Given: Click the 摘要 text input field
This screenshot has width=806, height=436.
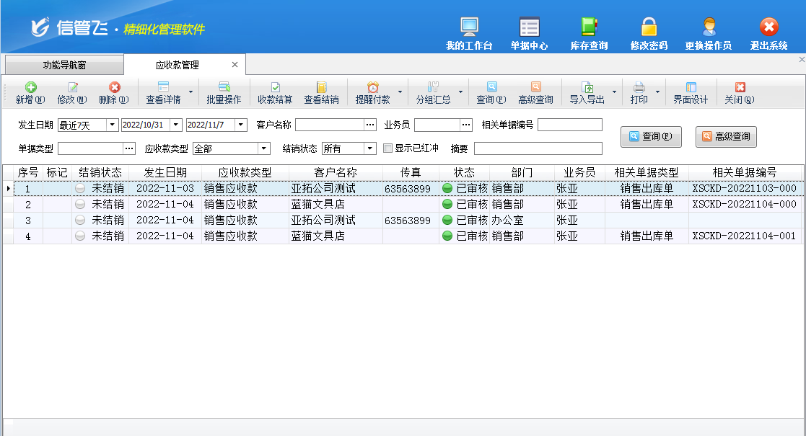Looking at the screenshot, I should pyautogui.click(x=538, y=148).
